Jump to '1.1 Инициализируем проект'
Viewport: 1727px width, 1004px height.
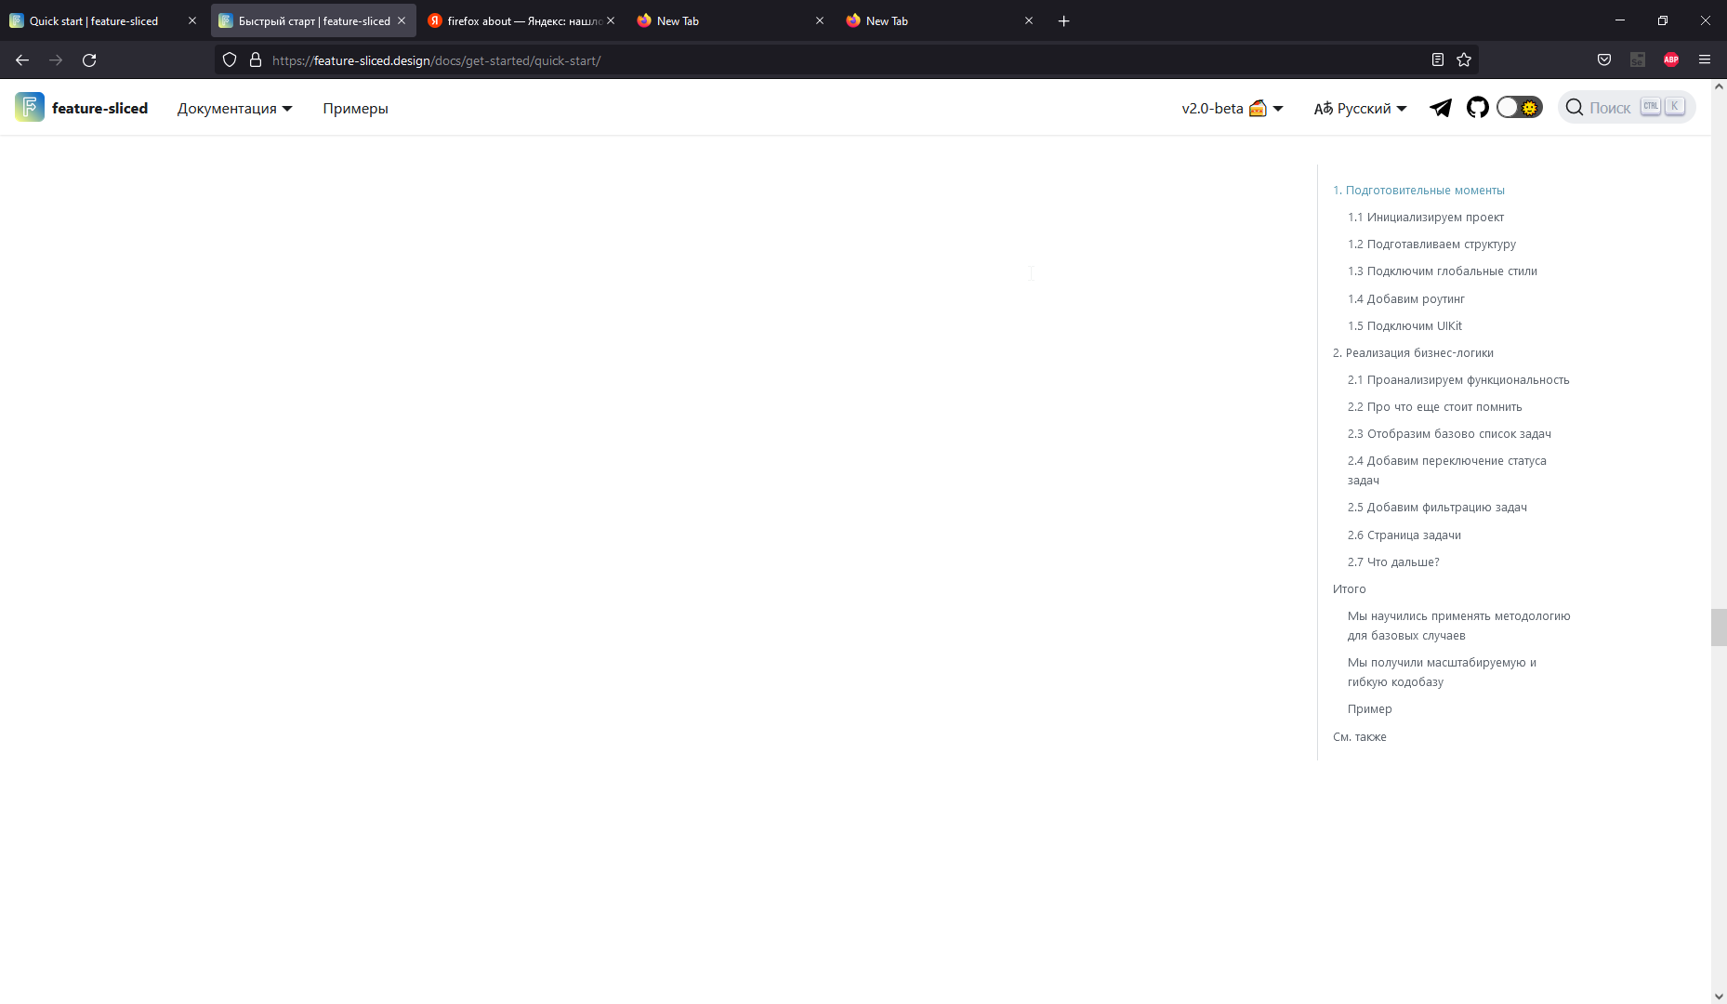(x=1426, y=218)
